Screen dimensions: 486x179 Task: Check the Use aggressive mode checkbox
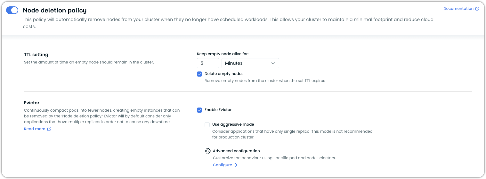coord(207,125)
